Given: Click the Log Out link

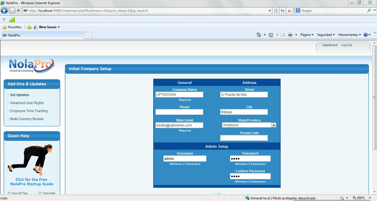Looking at the screenshot, I should [x=347, y=45].
